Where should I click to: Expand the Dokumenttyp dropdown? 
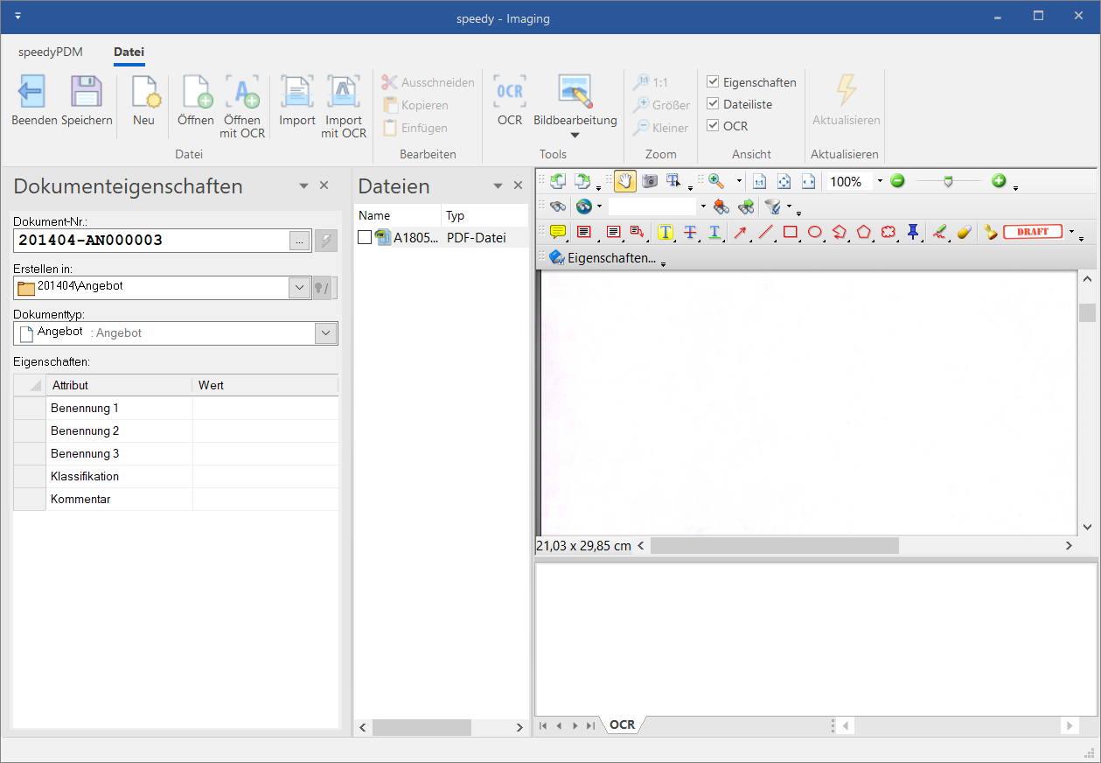click(325, 333)
